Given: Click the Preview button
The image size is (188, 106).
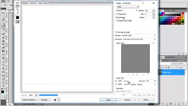Looking at the screenshot, I should [x=45, y=100].
